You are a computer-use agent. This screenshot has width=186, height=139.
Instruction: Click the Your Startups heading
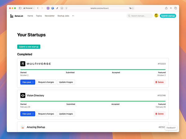pyautogui.click(x=31, y=35)
